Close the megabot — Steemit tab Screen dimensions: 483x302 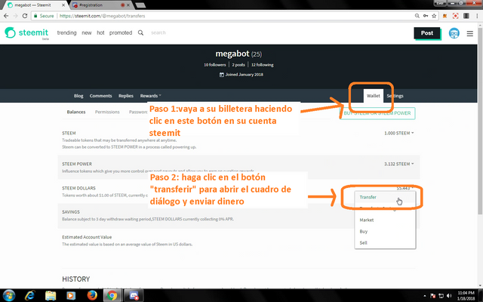tap(63, 5)
